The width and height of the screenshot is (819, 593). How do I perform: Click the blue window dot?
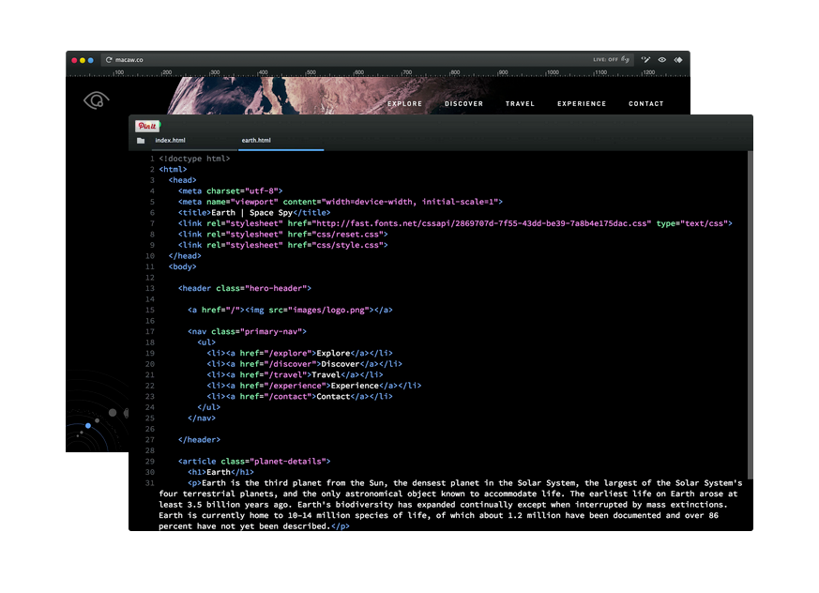click(x=91, y=60)
